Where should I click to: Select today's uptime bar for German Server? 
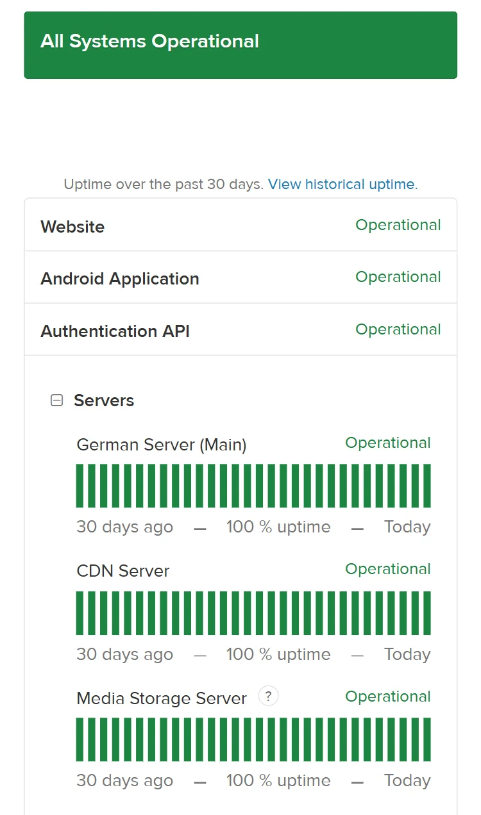(x=426, y=486)
